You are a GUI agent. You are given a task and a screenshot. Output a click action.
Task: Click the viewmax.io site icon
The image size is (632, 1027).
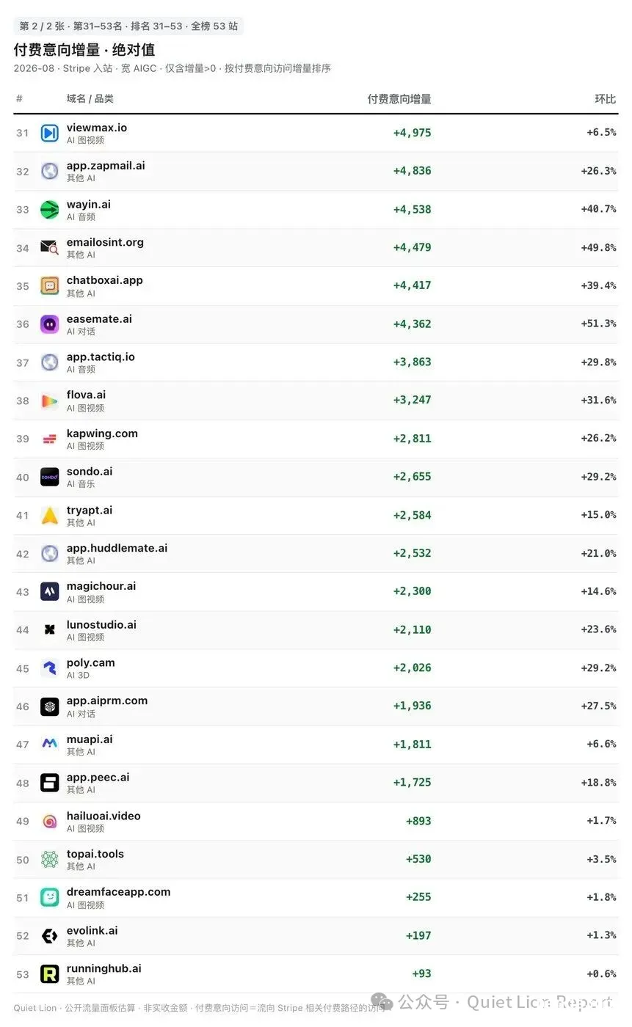[50, 133]
